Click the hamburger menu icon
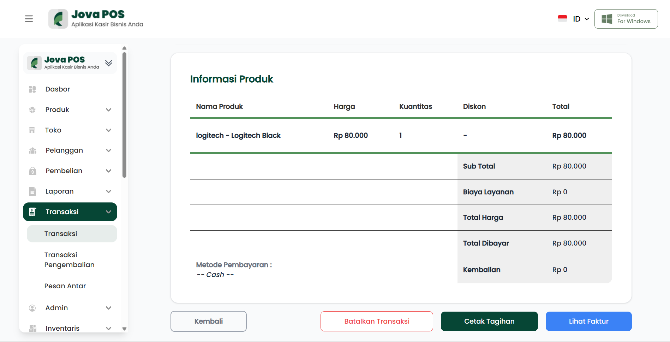 click(x=29, y=19)
